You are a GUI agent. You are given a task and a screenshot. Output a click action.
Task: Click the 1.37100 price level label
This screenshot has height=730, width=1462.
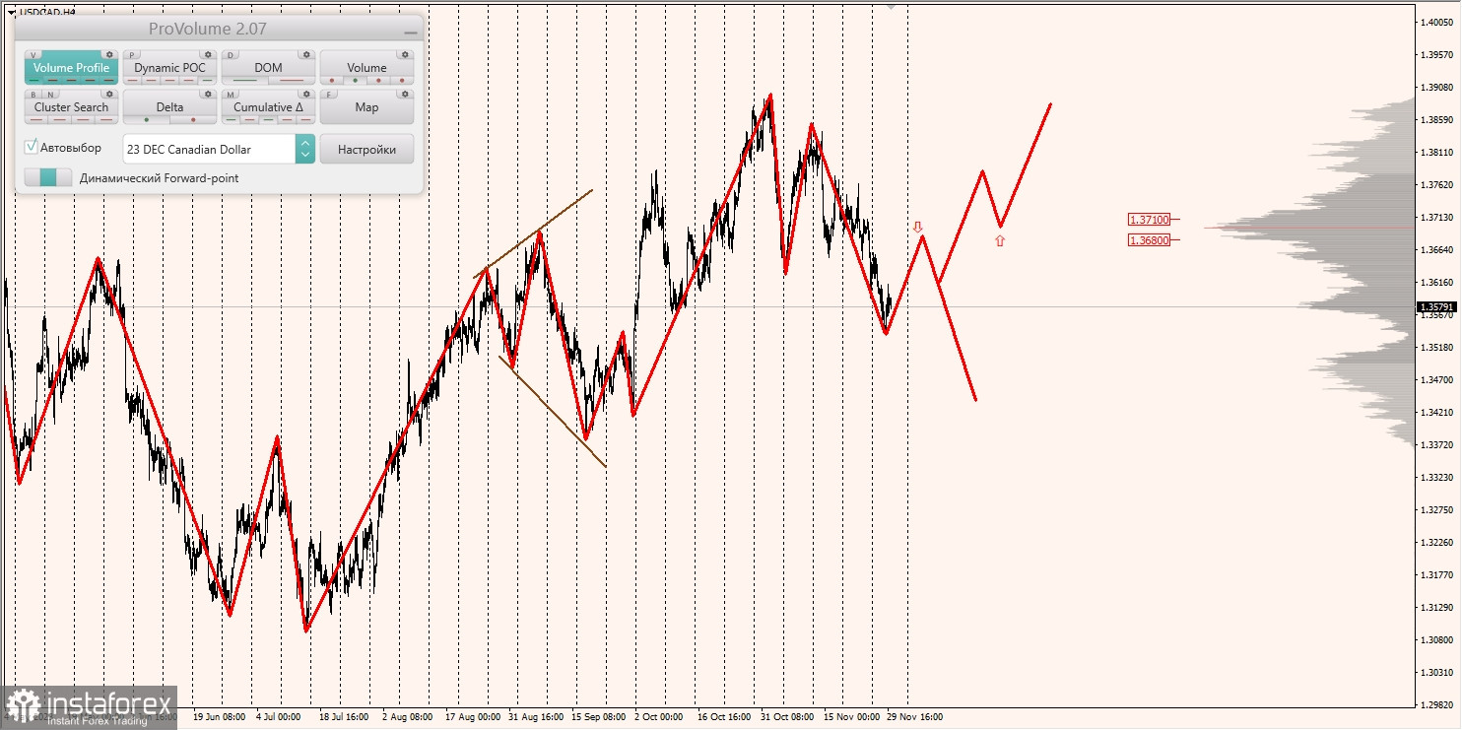pos(1150,219)
